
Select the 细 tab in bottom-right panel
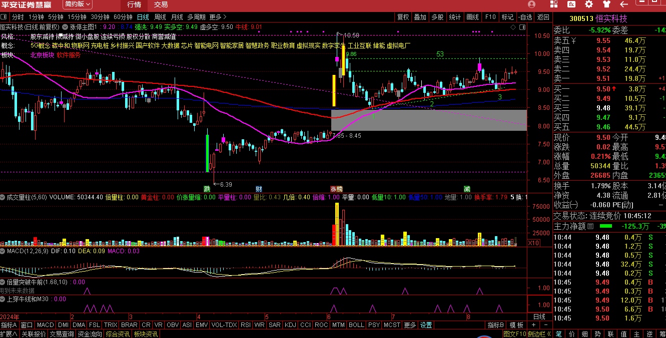(585, 334)
